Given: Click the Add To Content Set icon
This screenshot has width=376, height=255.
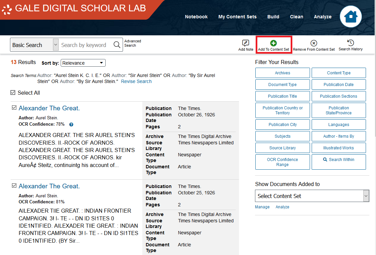Looking at the screenshot, I should pyautogui.click(x=273, y=43).
